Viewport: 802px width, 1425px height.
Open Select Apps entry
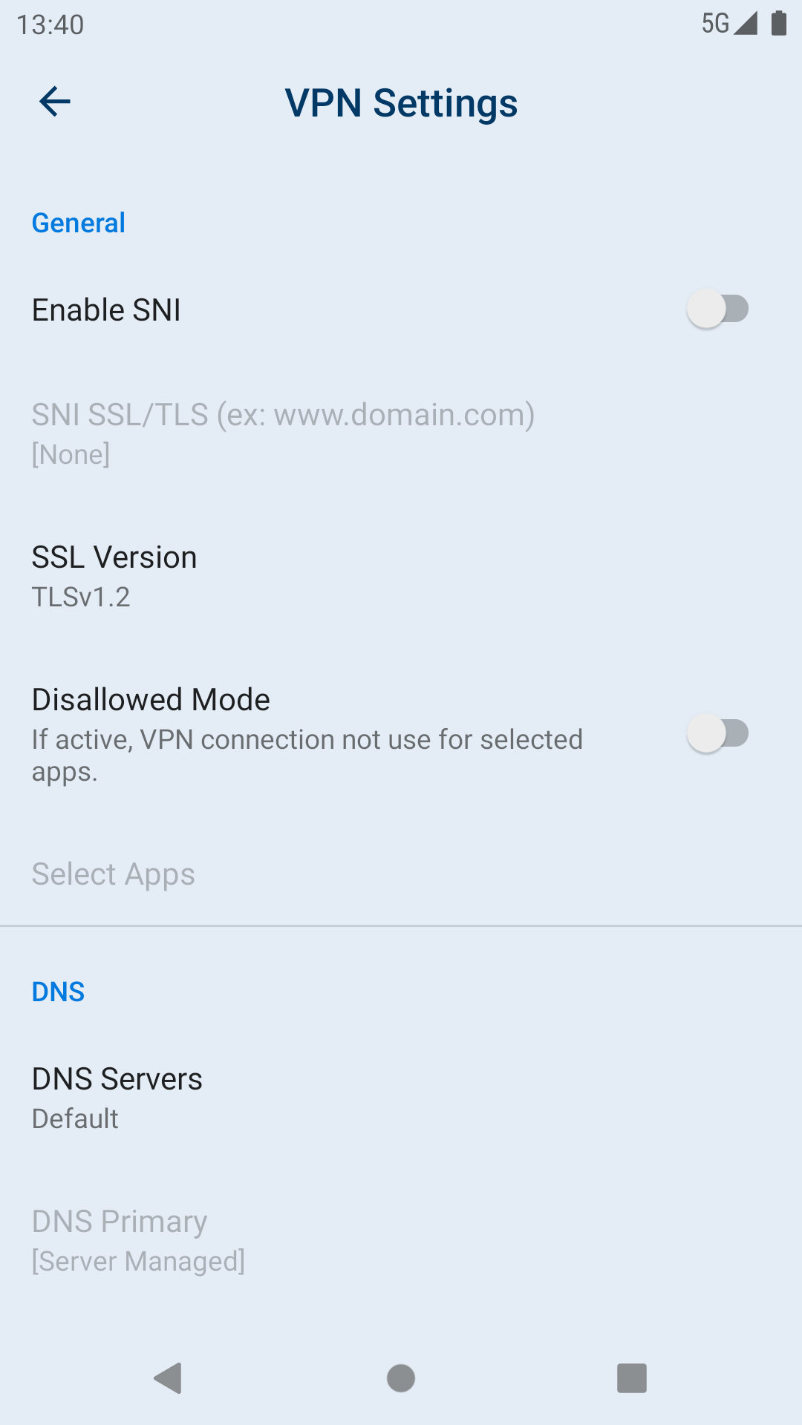point(114,874)
